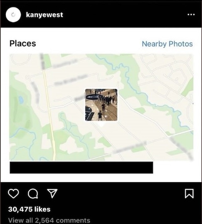Image resolution: width=202 pixels, height=224 pixels.
Task: Like the post with the heart icon
Action: [x=13, y=194]
